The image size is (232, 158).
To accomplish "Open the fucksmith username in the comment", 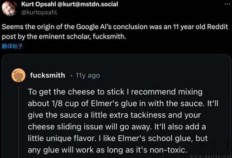I will click(x=48, y=75).
